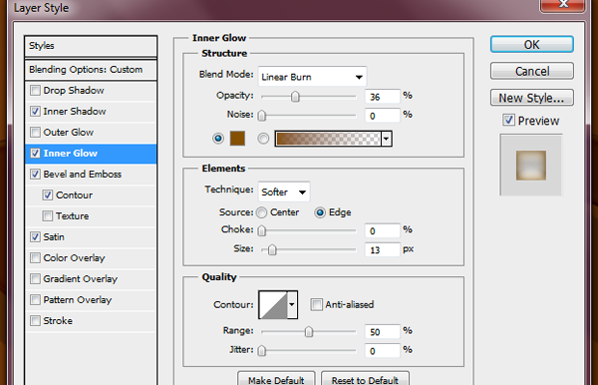Open the glow gradient picker arrow
Image resolution: width=598 pixels, height=385 pixels.
pyautogui.click(x=387, y=139)
